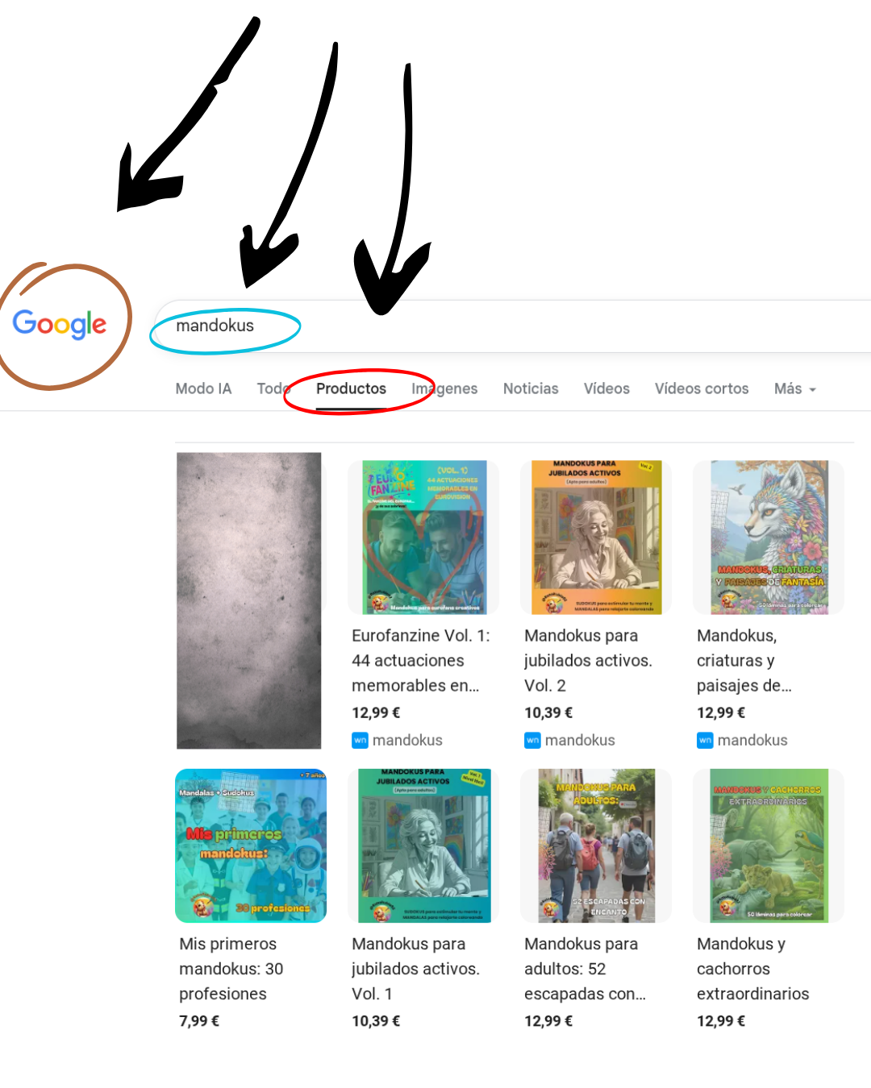
Task: Open the Mandokus y cachorros extraordinarios cover
Action: point(769,845)
